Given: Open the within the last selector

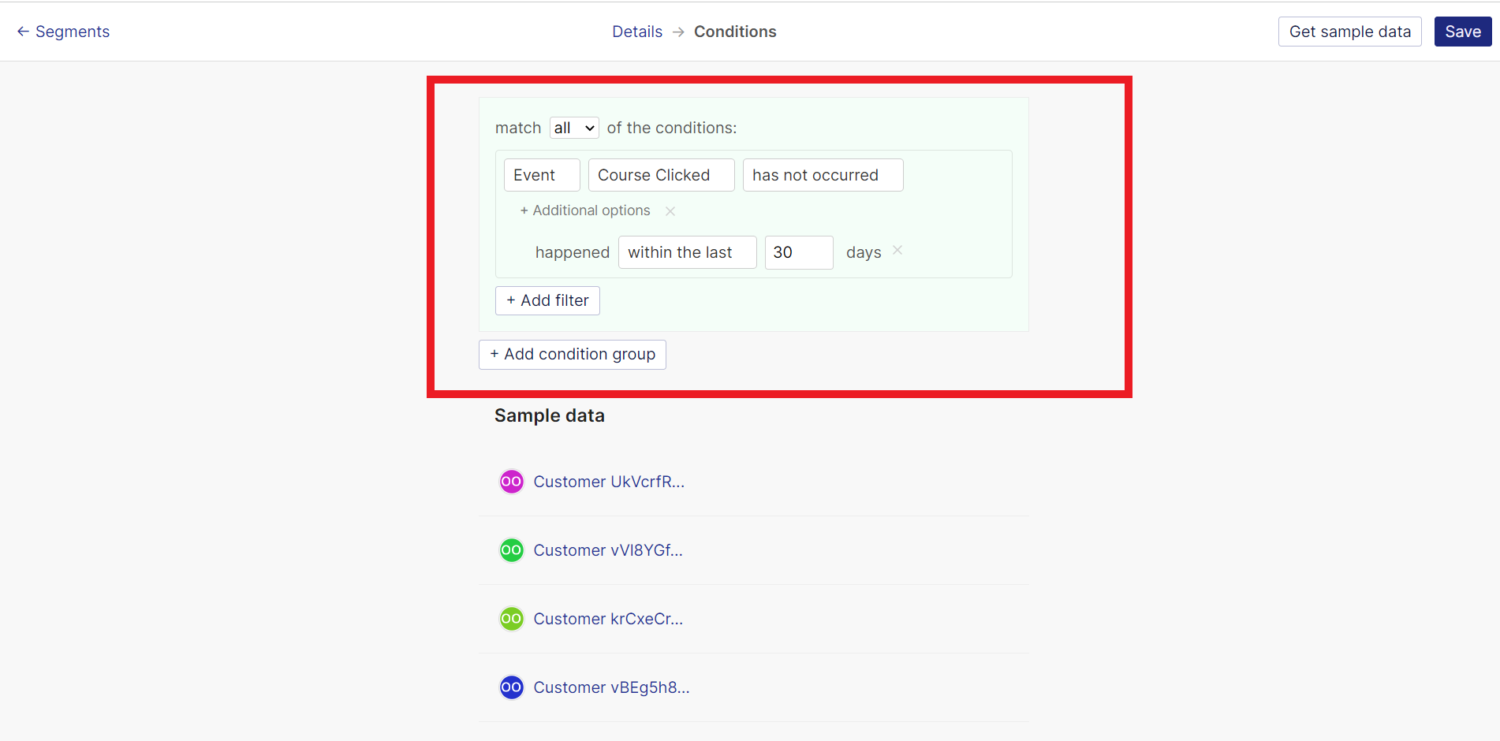Looking at the screenshot, I should click(687, 252).
